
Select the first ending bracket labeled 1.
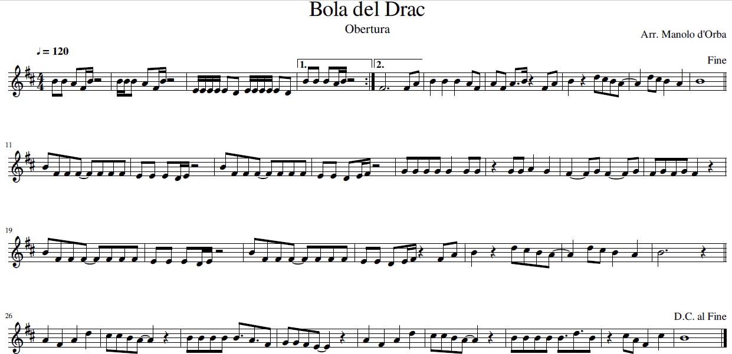point(335,64)
